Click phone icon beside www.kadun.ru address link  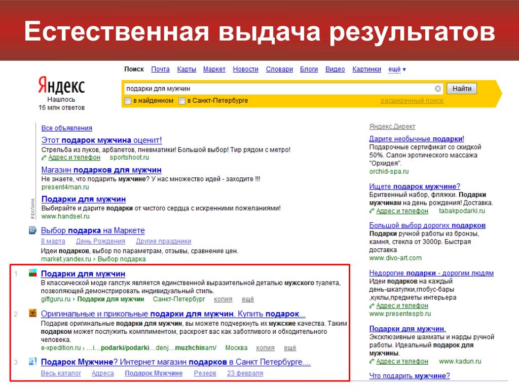tap(372, 362)
